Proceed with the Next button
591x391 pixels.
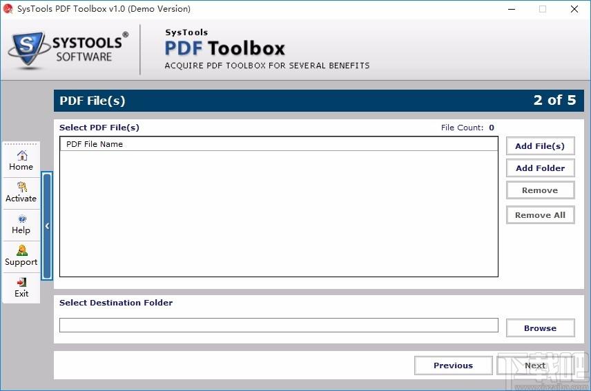click(x=535, y=365)
